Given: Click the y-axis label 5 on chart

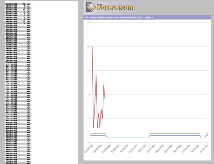Looking at the screenshot, I should (89, 119).
